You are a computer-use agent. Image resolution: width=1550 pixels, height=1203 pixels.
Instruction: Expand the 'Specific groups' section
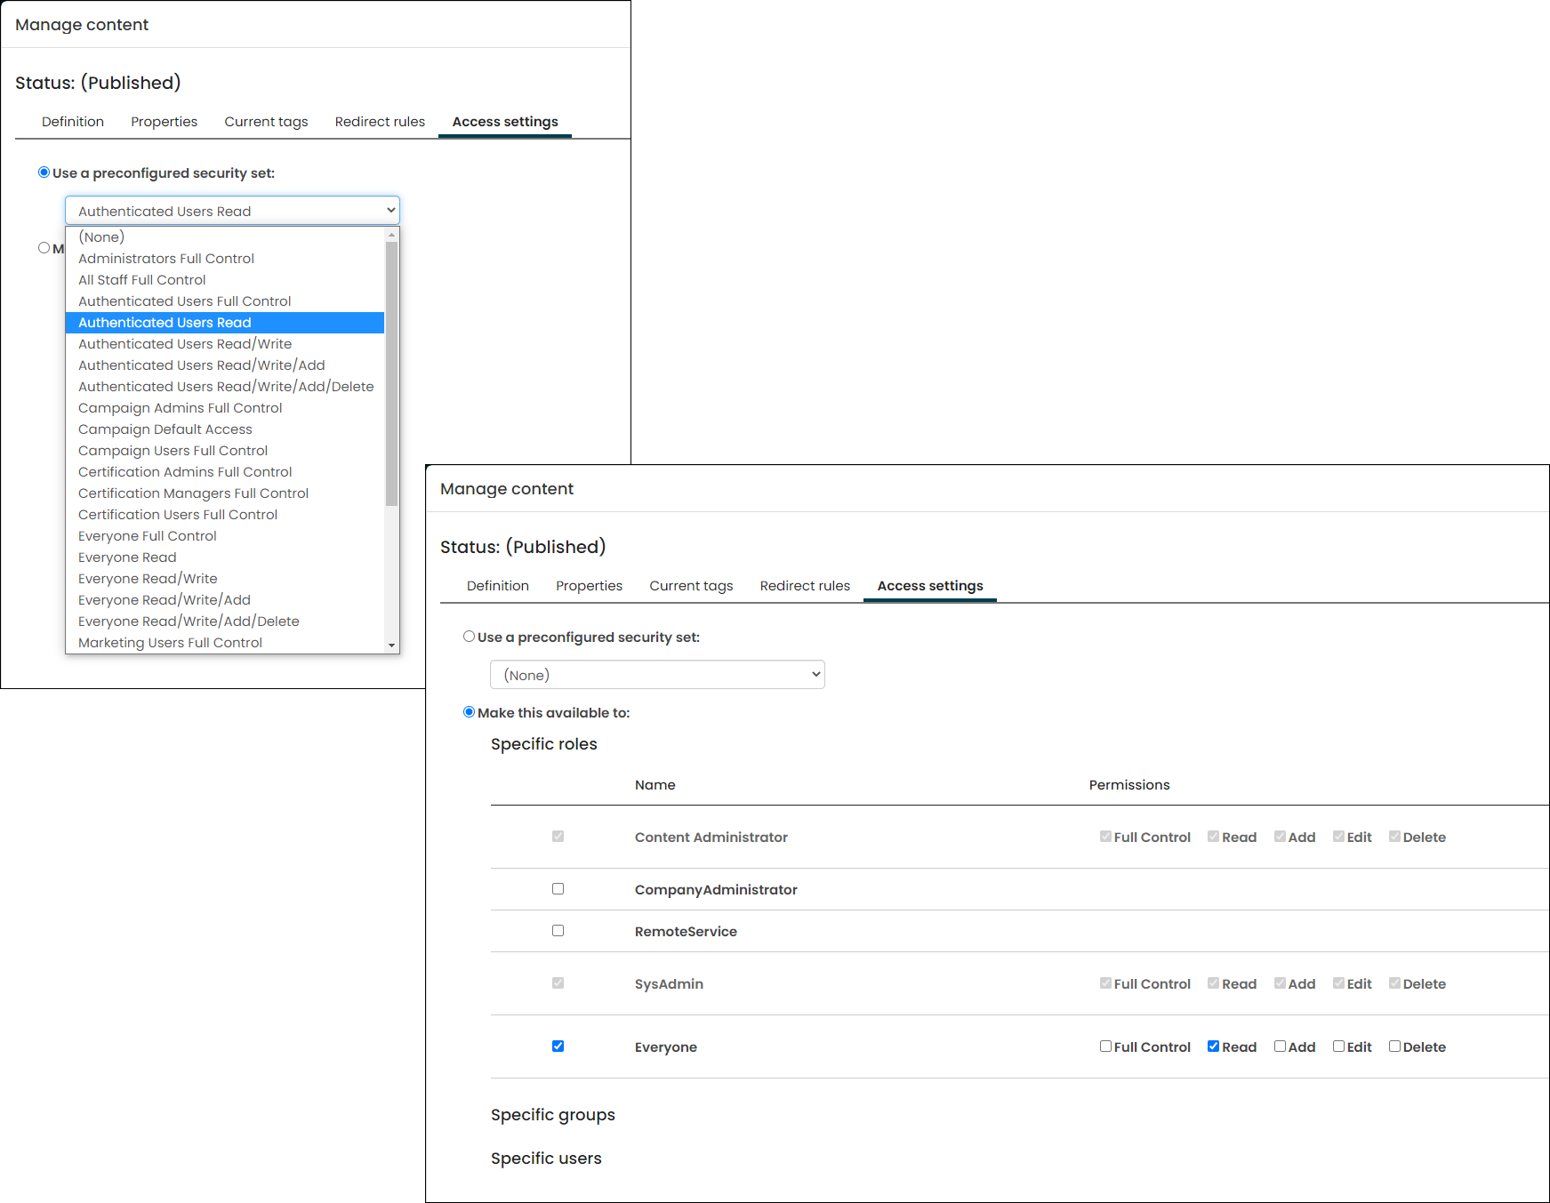(x=553, y=1115)
